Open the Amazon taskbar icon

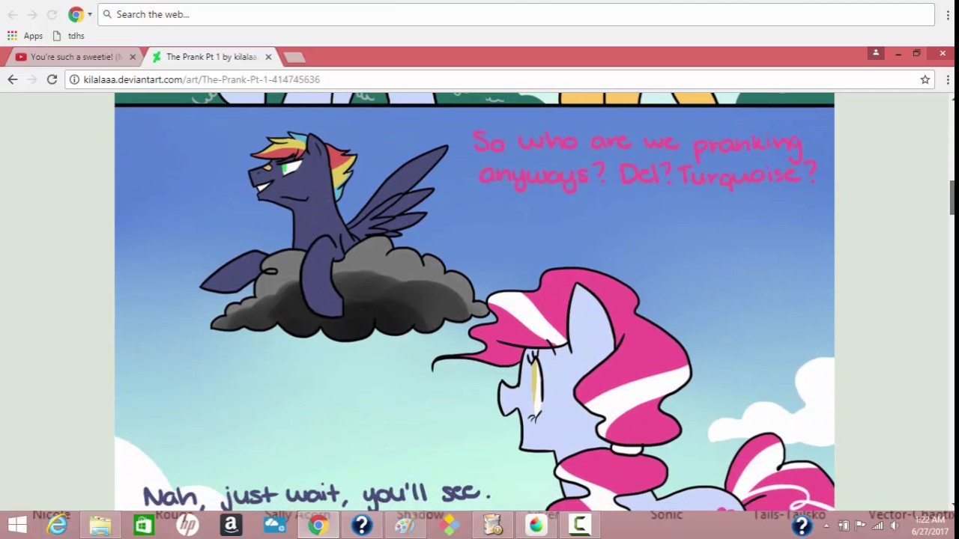click(x=231, y=526)
